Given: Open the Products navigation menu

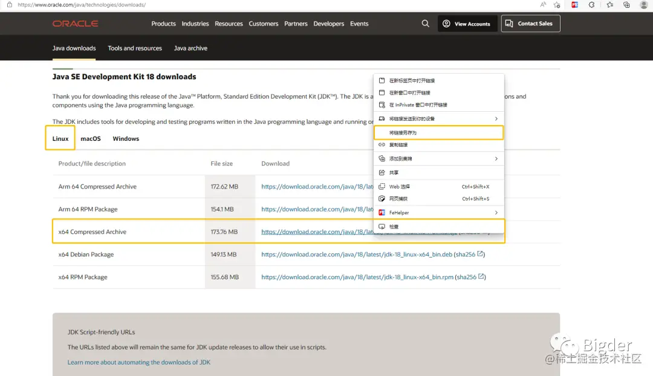Looking at the screenshot, I should (x=163, y=24).
